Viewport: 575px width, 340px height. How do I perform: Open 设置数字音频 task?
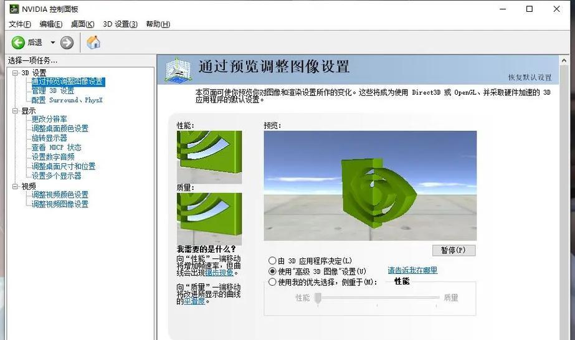pyautogui.click(x=53, y=157)
